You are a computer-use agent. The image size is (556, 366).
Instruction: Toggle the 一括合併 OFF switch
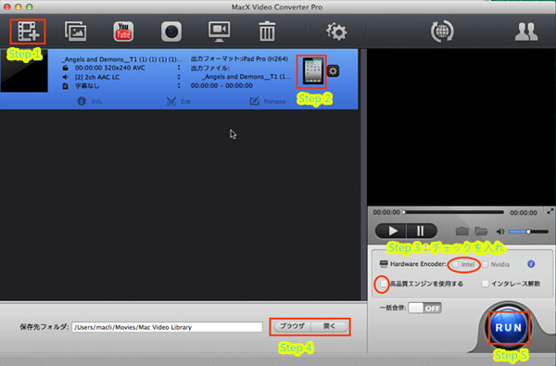(424, 308)
